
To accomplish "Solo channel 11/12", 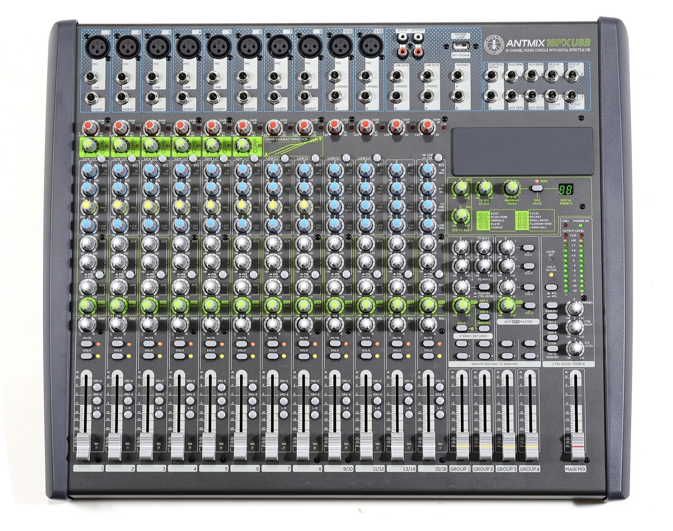I will [x=366, y=357].
